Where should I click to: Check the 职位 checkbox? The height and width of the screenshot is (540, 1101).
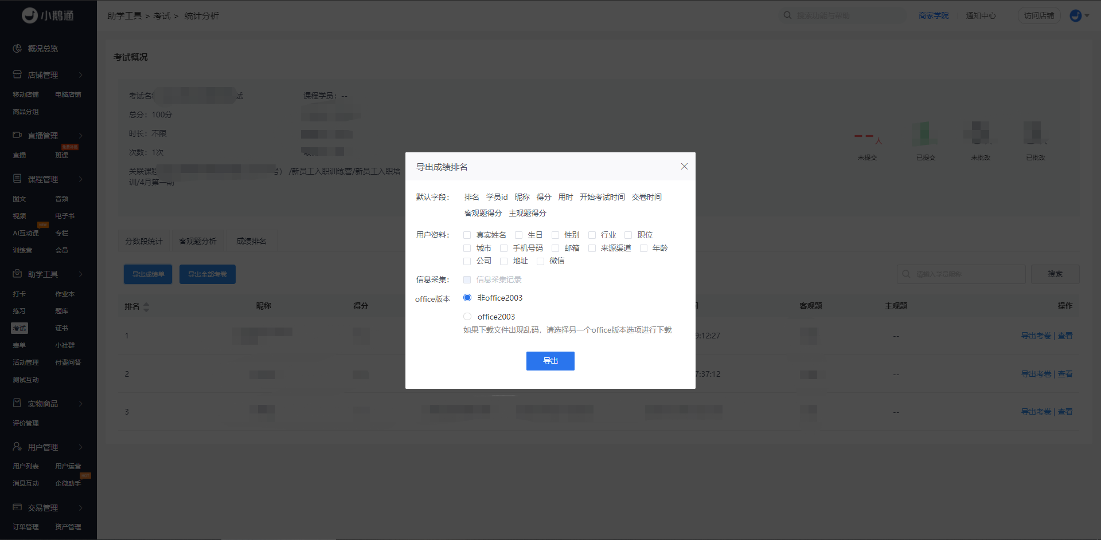[x=628, y=235]
